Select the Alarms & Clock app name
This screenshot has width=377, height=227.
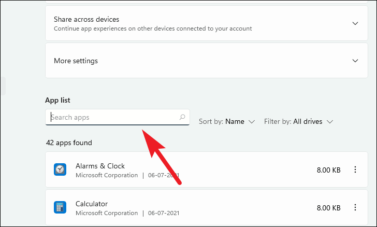(100, 166)
